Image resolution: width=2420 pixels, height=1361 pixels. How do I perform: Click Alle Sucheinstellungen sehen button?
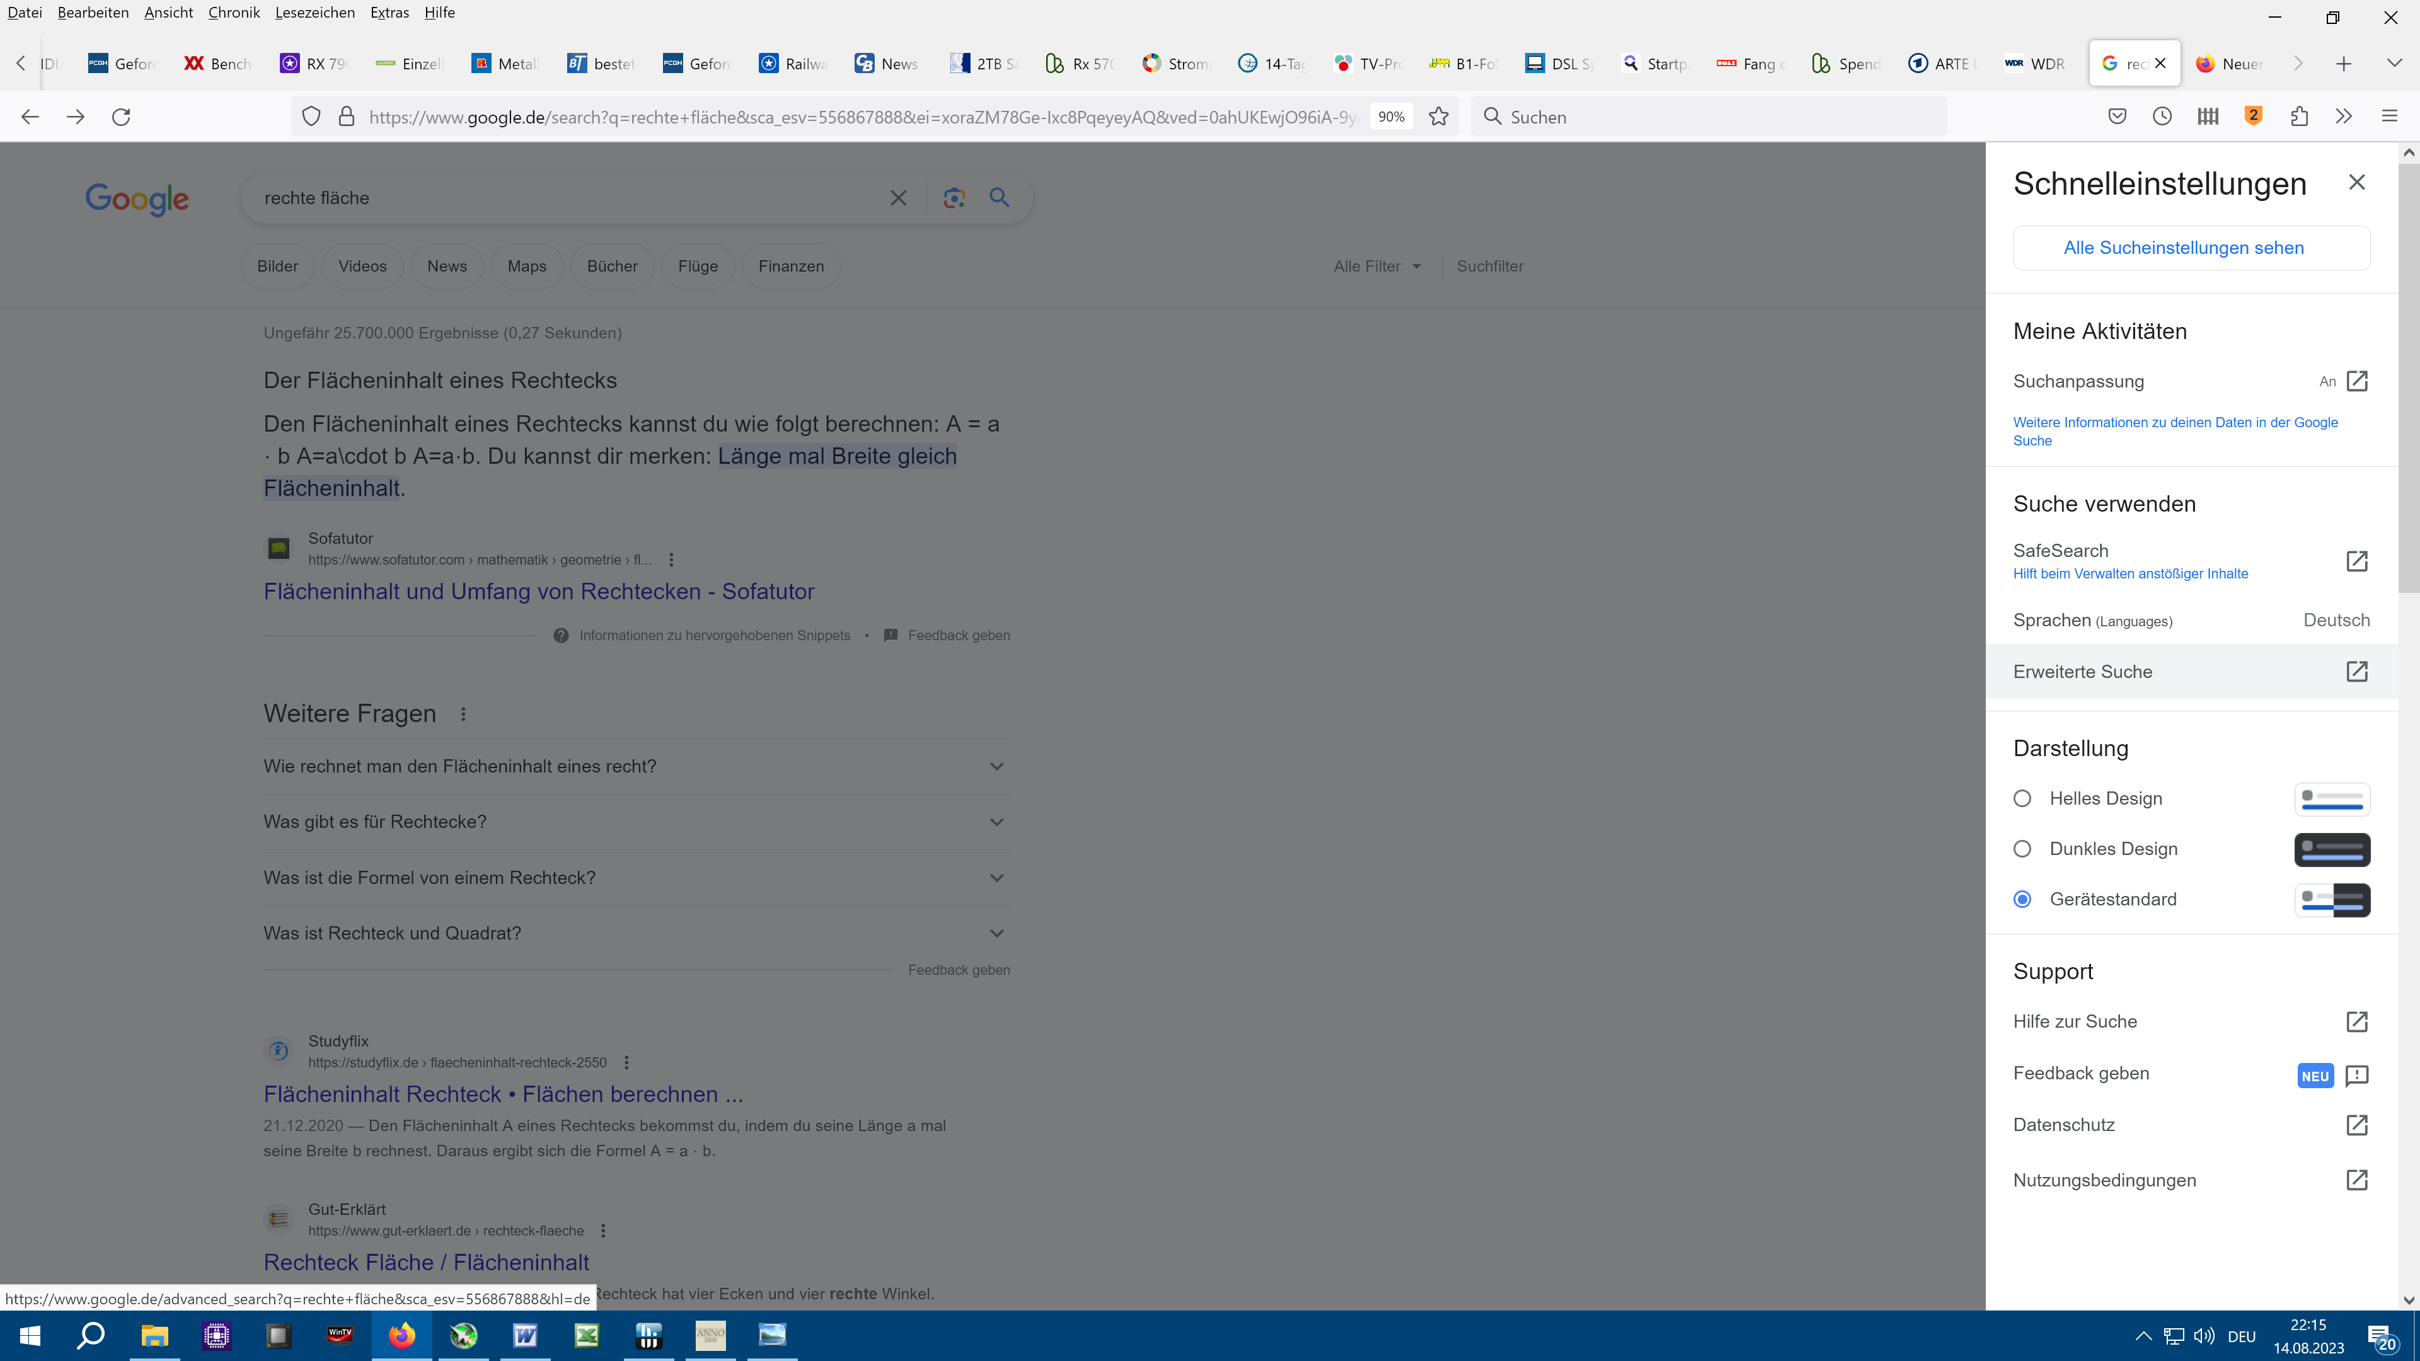[x=2191, y=248]
